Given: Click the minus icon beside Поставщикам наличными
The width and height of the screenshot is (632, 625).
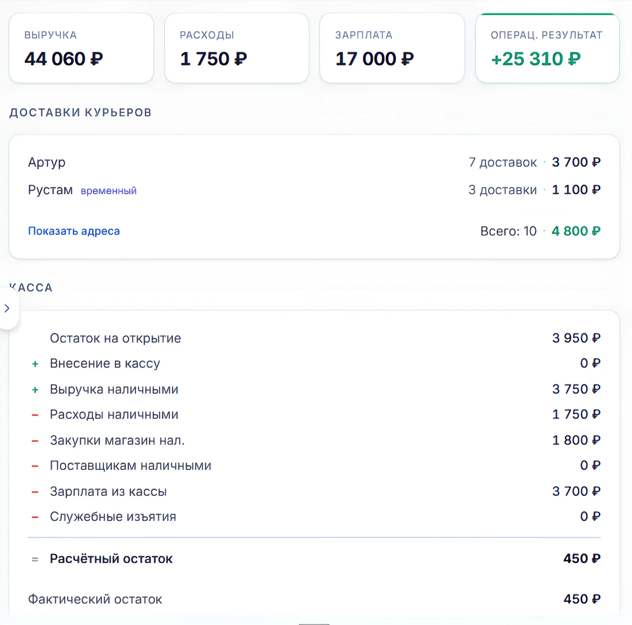Looking at the screenshot, I should (35, 466).
